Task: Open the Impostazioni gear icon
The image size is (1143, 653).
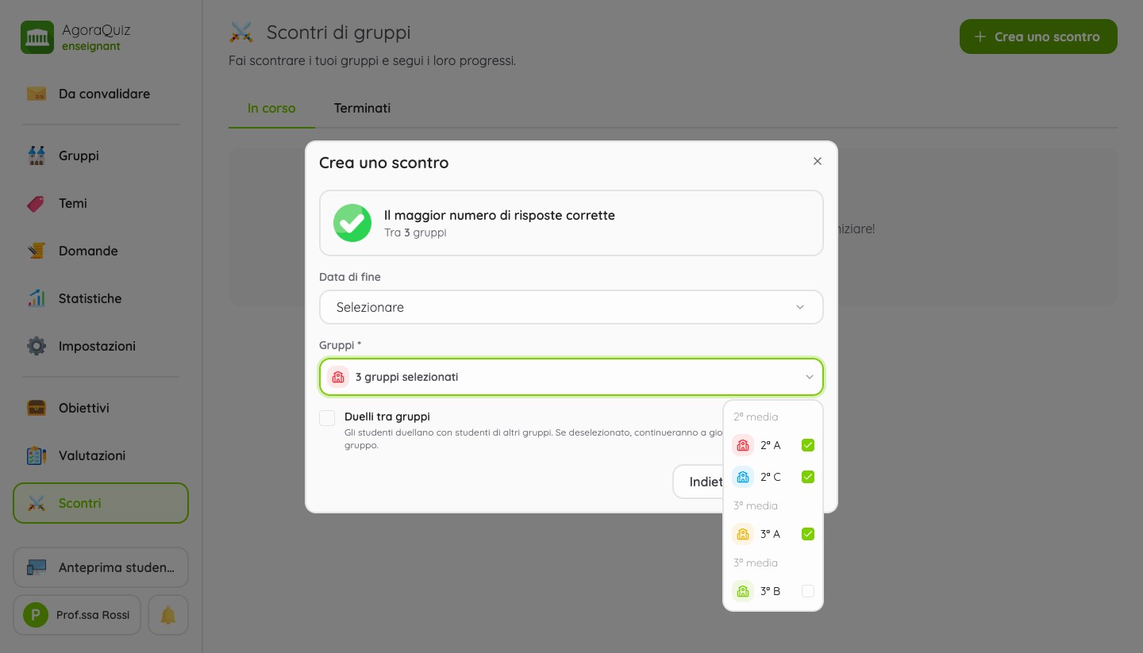Action: tap(37, 346)
